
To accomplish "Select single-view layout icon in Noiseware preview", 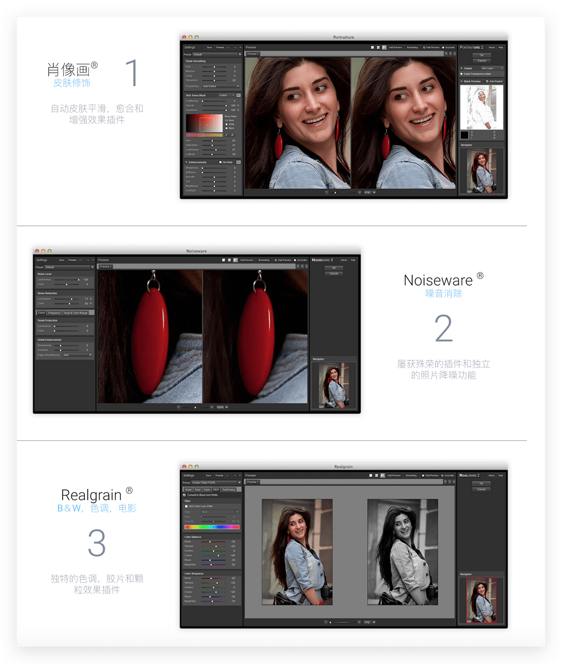I will click(224, 260).
